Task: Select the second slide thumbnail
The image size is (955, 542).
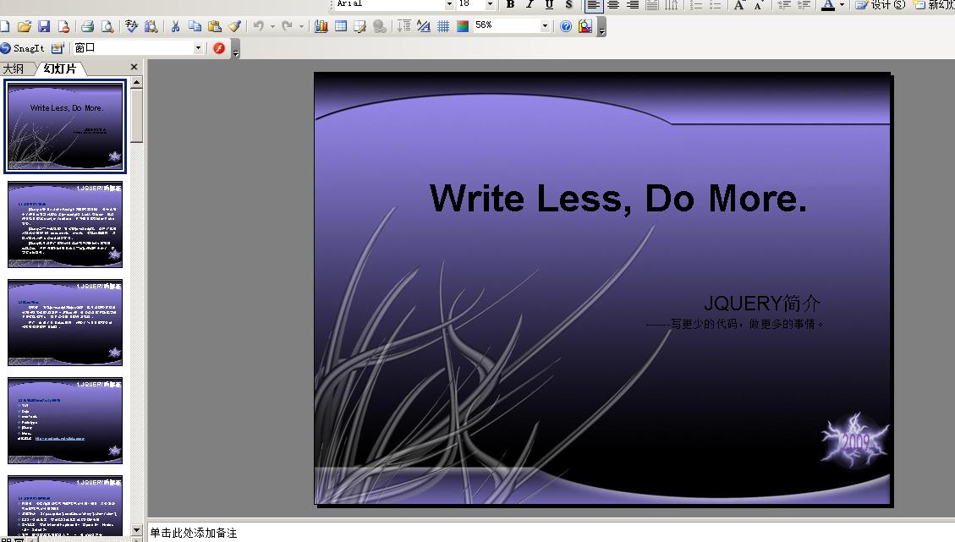Action: point(65,224)
